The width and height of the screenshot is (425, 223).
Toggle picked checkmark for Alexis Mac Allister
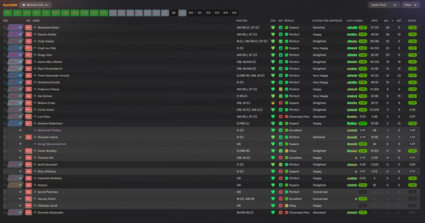click(5, 62)
